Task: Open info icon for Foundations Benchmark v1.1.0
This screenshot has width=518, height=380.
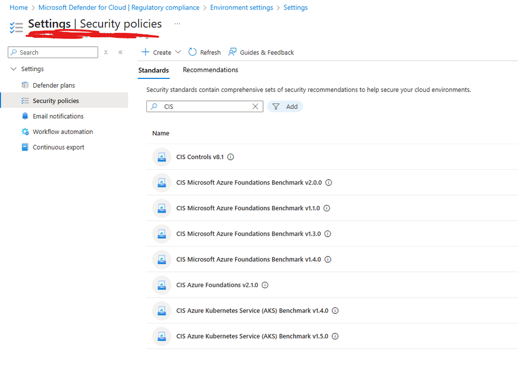Action: [326, 208]
